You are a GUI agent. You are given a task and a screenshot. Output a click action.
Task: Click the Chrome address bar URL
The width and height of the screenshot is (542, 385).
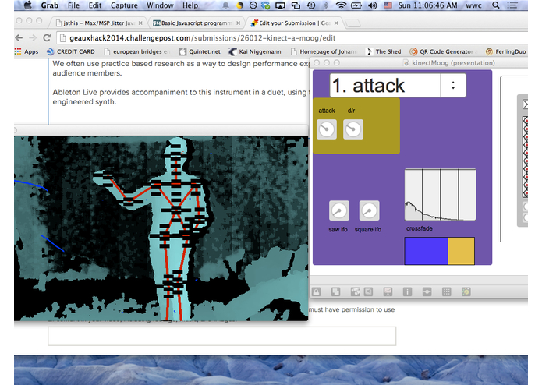click(x=202, y=38)
